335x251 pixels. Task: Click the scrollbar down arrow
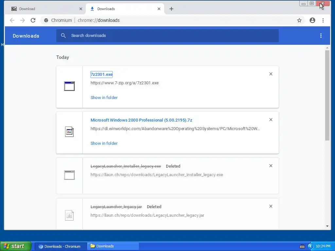[x=327, y=226]
